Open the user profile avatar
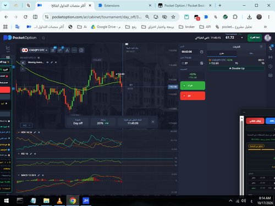Viewport: 275px width, 206px height. point(268,38)
